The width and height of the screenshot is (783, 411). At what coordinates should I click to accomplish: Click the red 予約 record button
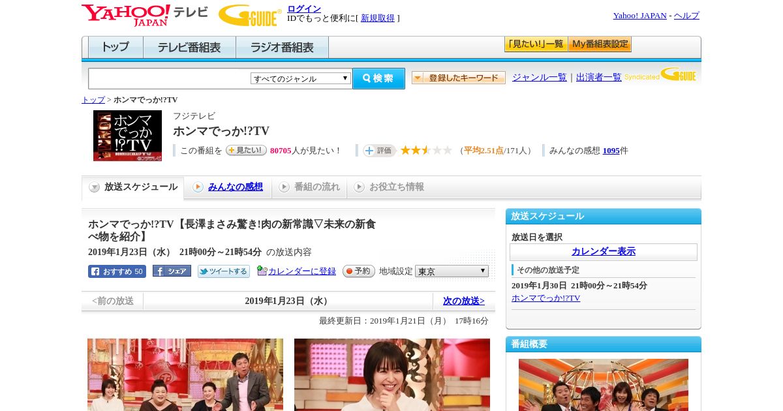click(x=359, y=271)
